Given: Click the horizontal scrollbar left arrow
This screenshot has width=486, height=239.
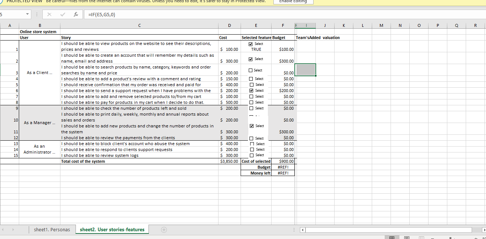Looking at the screenshot, I should tap(302, 230).
